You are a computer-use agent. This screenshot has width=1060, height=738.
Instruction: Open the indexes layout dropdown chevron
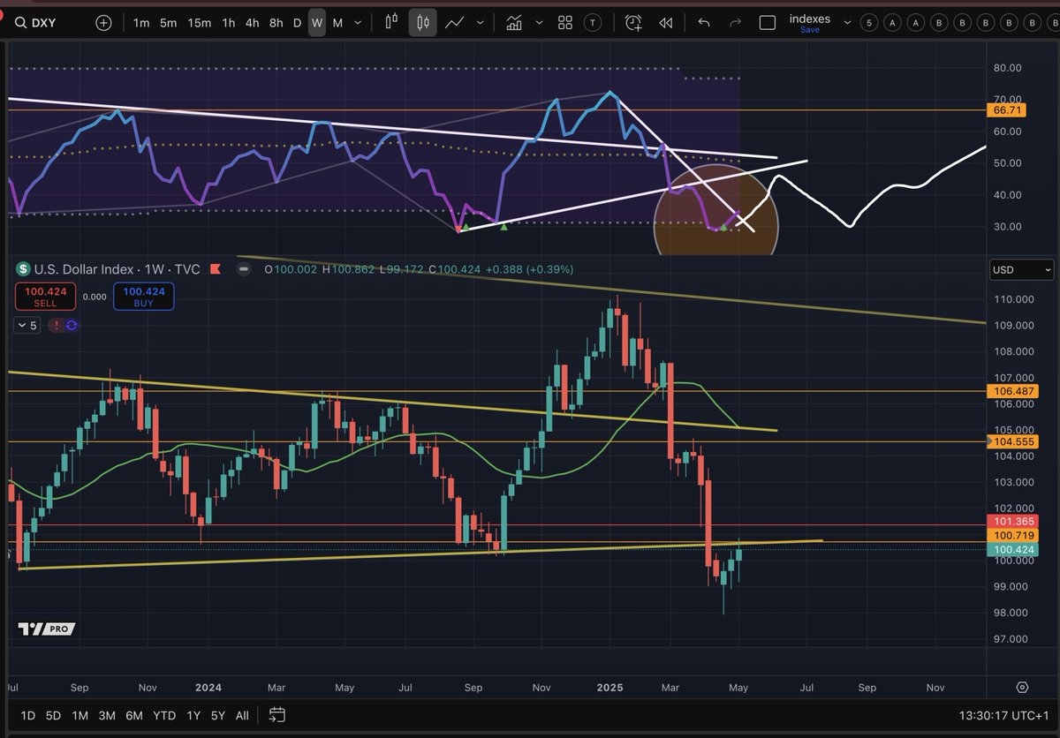tap(845, 22)
